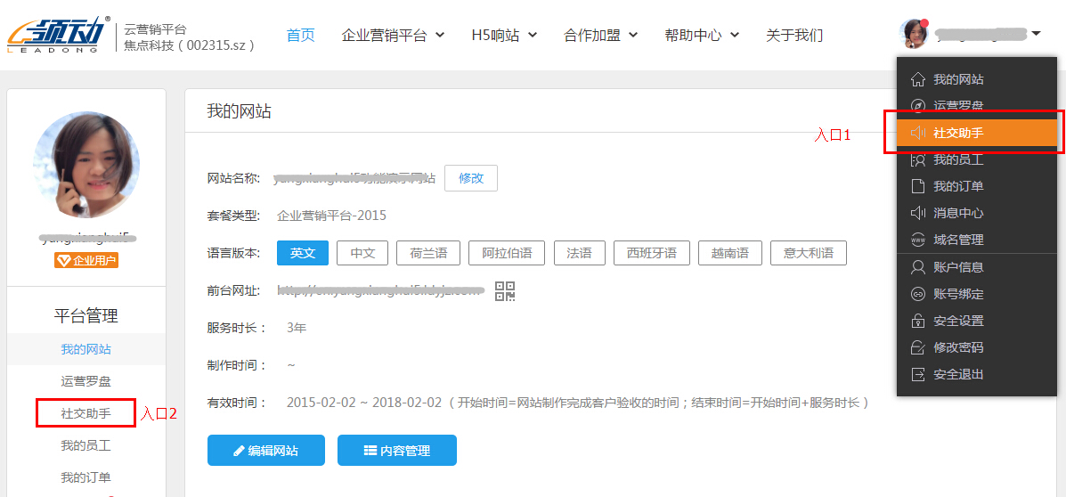
Task: Open the H5响站 dropdown menu
Action: pos(504,36)
